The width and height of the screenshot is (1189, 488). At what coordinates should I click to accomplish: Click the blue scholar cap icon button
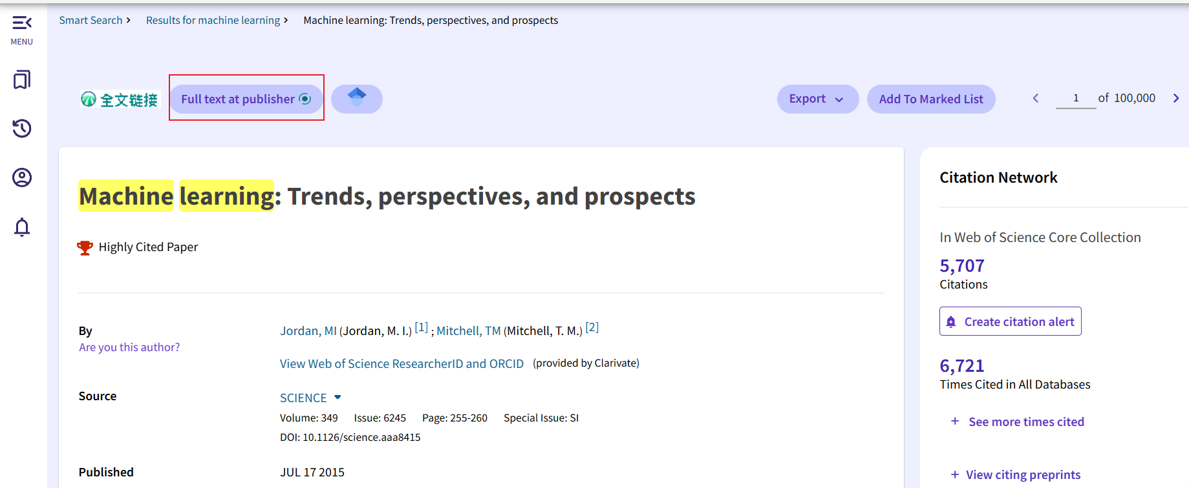[357, 99]
